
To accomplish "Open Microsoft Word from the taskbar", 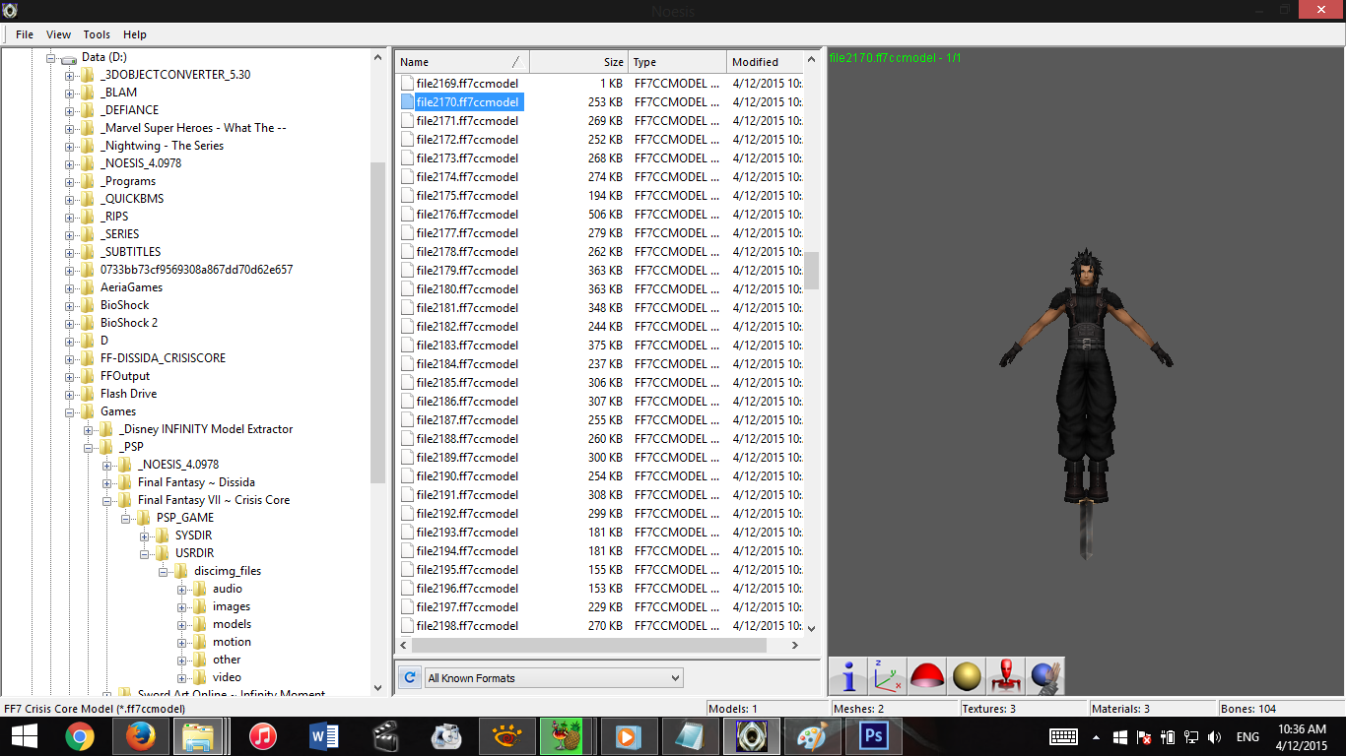I will pos(324,736).
